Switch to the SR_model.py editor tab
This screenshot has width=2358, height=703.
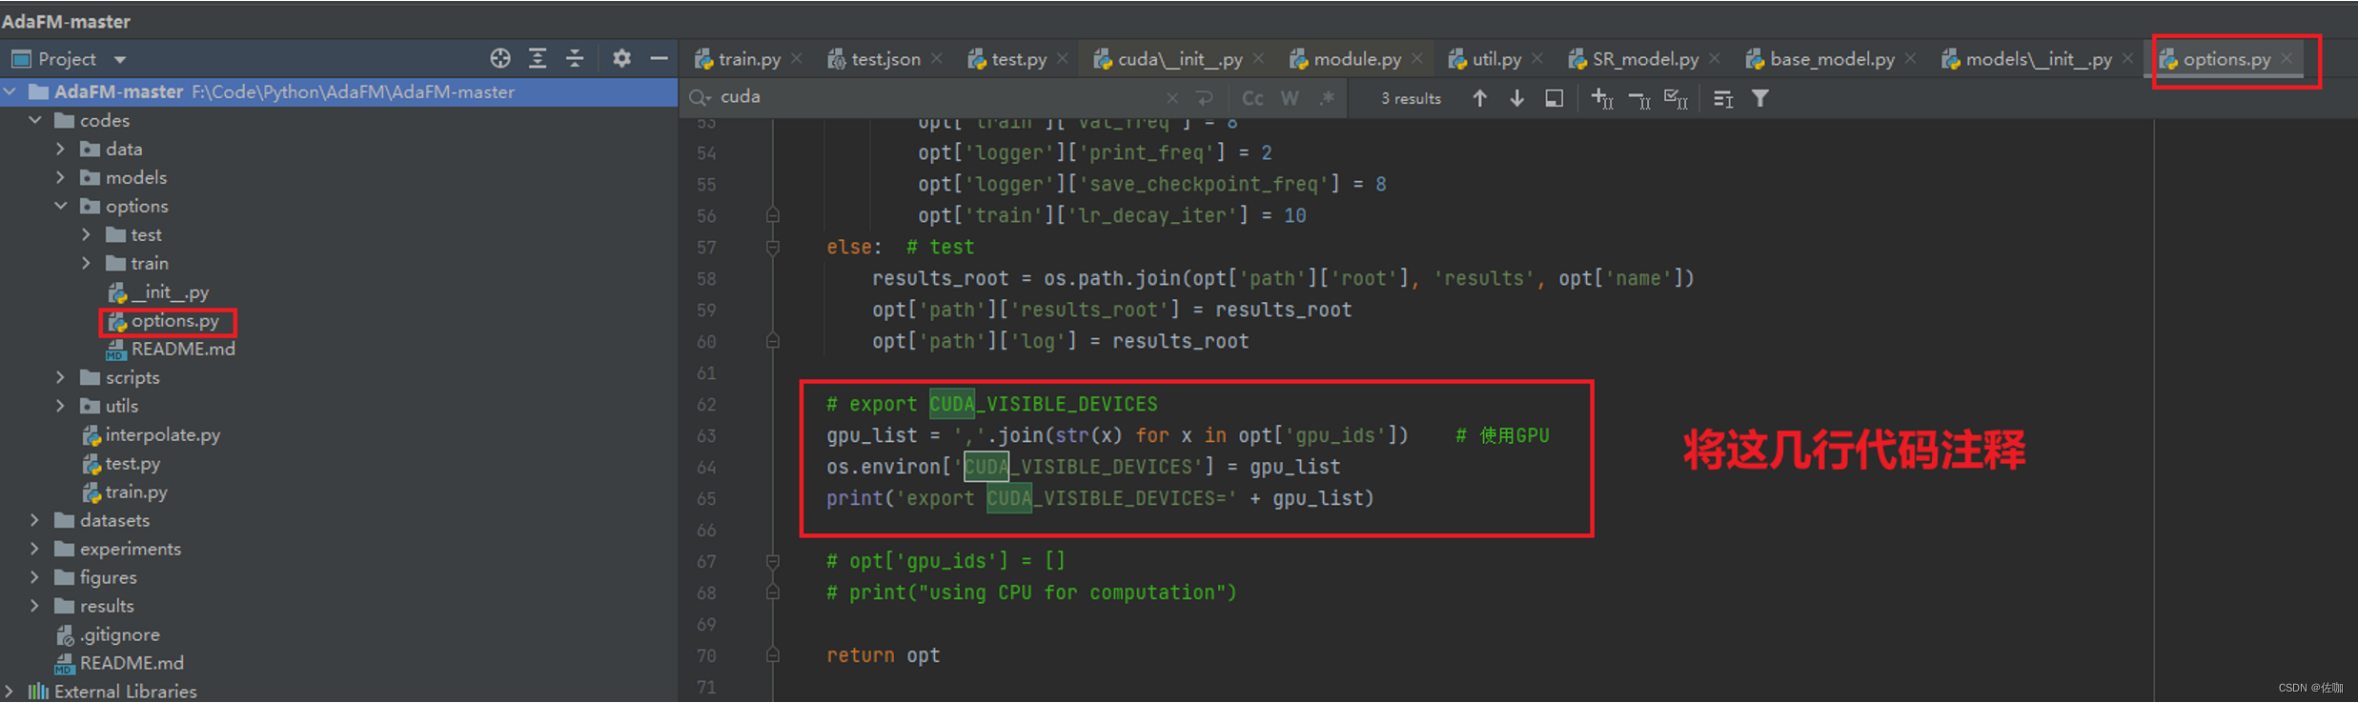1634,59
